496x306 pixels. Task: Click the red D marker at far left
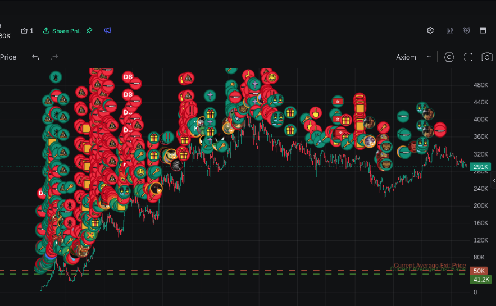41,193
